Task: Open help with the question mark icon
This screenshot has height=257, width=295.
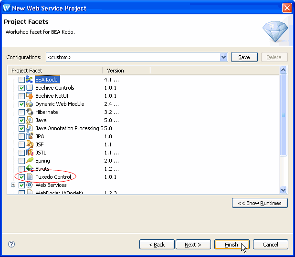Action: 11,244
